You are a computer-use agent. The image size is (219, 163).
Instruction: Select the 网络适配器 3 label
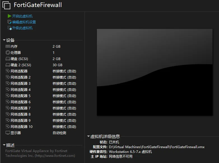(x=20, y=84)
